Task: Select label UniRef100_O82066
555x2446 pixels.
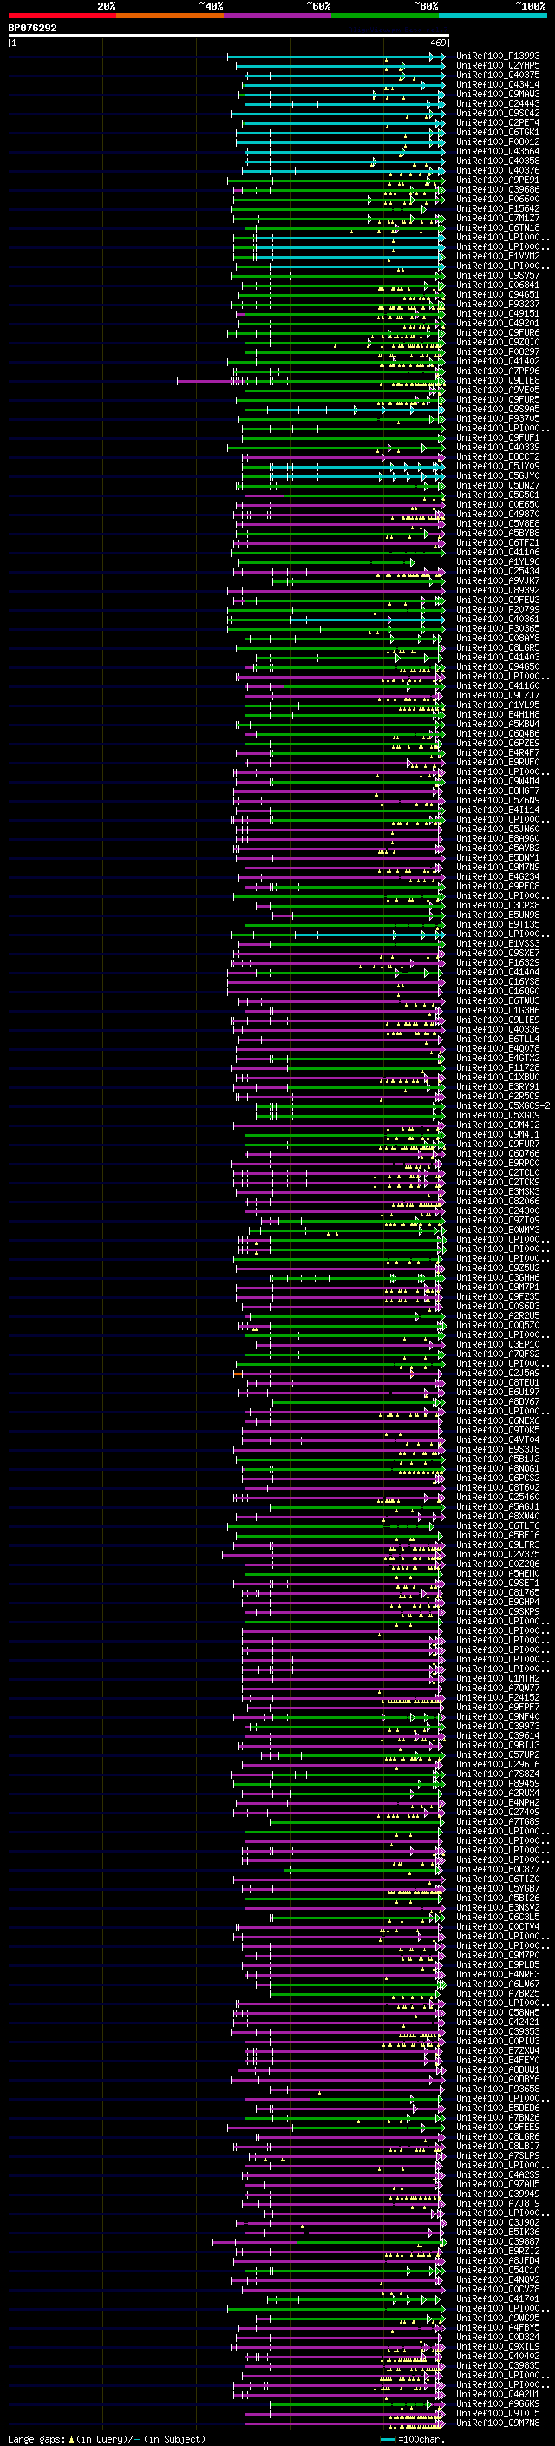Action: (497, 1200)
